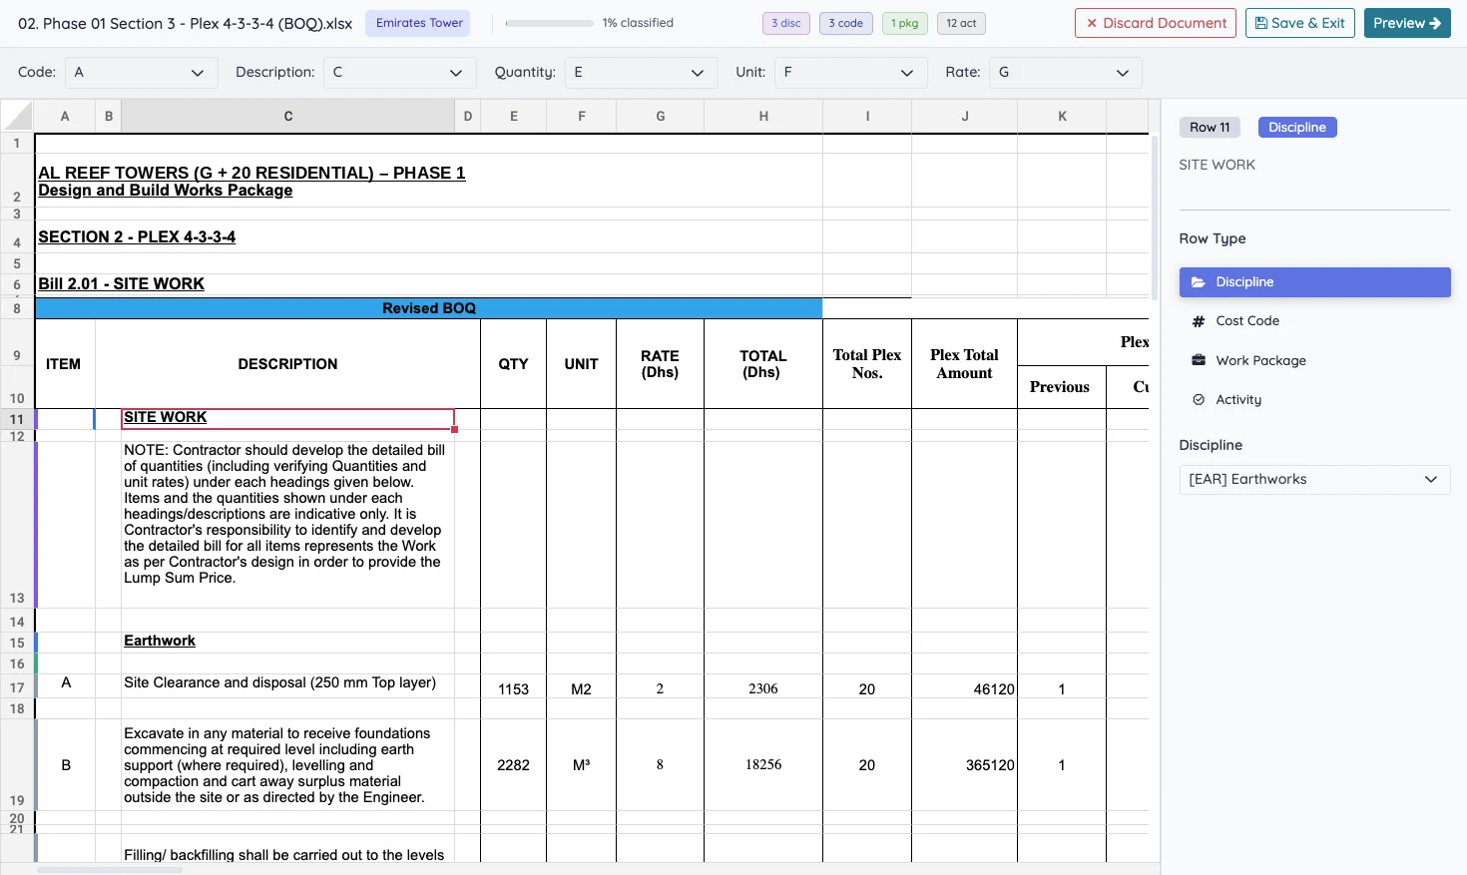Click the '1 pkg' count badge
Viewport: 1467px width, 875px height.
click(x=905, y=23)
